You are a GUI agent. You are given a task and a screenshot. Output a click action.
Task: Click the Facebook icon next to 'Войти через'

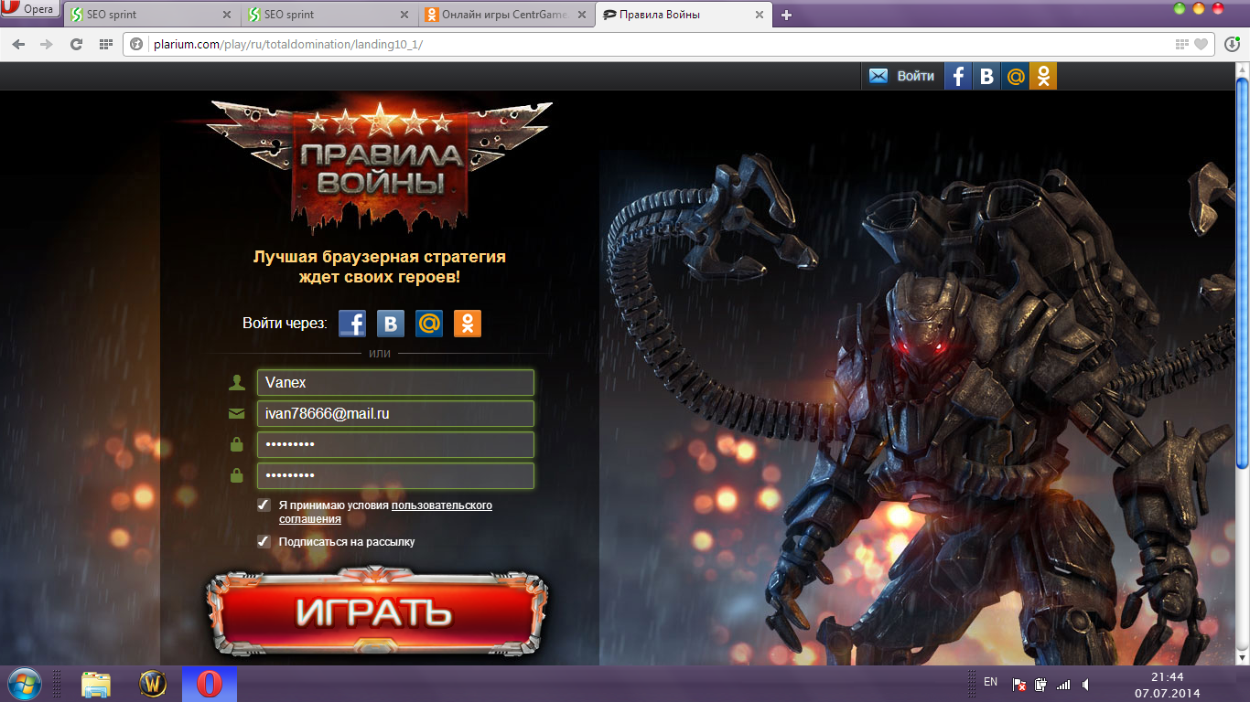pyautogui.click(x=352, y=323)
